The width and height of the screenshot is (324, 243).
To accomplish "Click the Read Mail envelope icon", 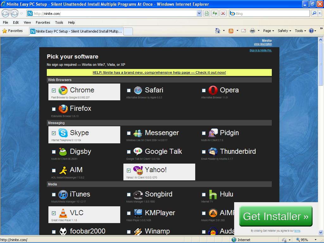I will (x=244, y=31).
